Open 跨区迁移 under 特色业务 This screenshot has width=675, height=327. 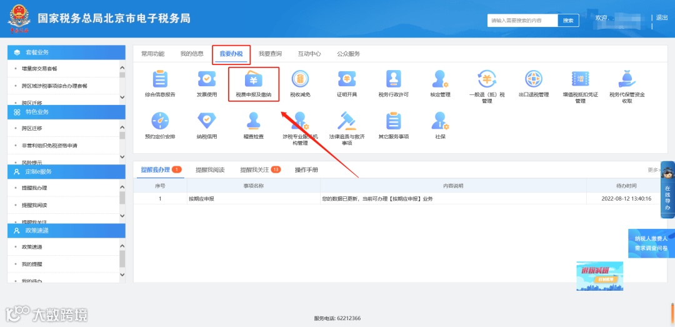[32, 128]
